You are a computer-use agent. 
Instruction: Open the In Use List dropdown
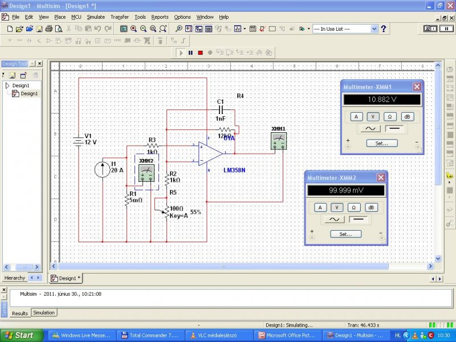[374, 29]
